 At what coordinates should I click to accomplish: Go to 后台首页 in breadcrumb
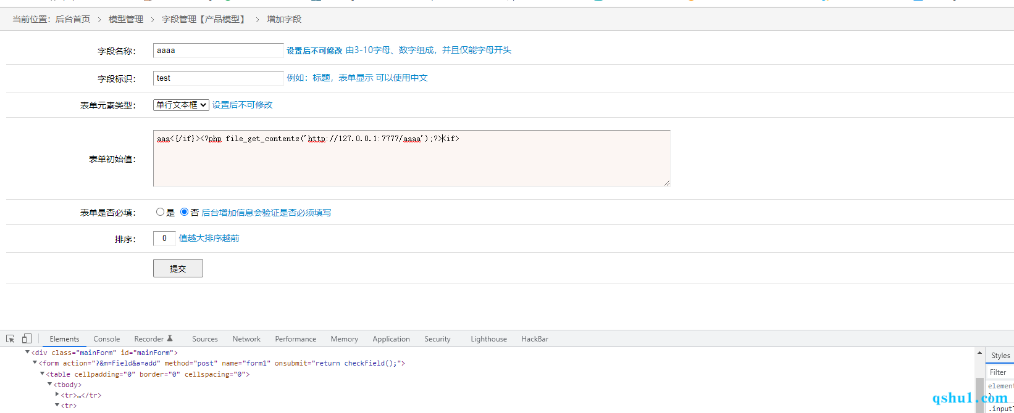coord(73,19)
